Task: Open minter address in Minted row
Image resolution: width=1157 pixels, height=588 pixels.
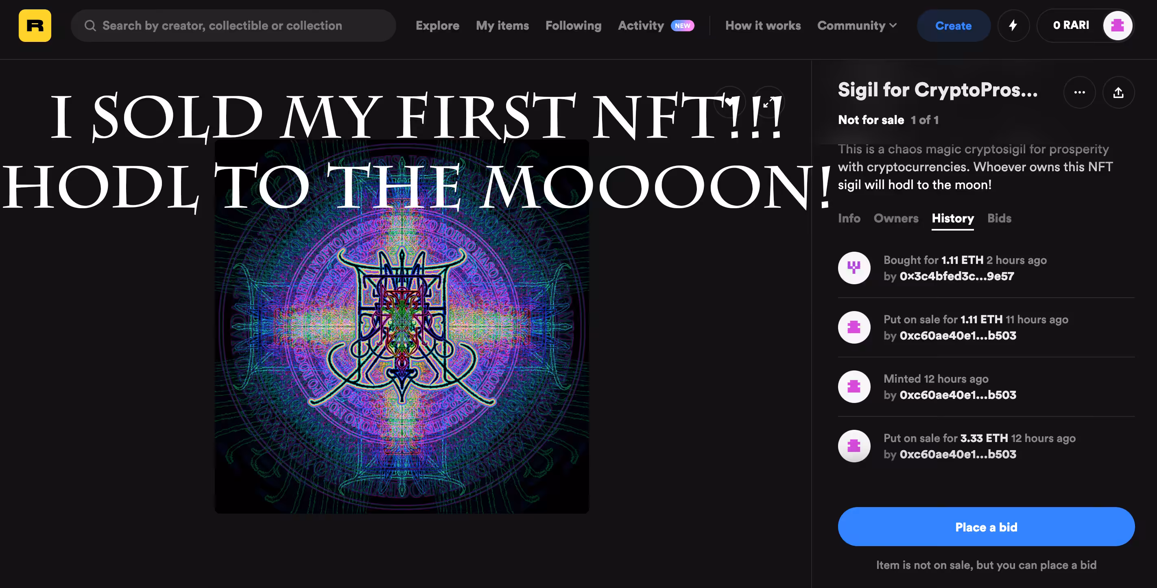Action: pos(958,394)
